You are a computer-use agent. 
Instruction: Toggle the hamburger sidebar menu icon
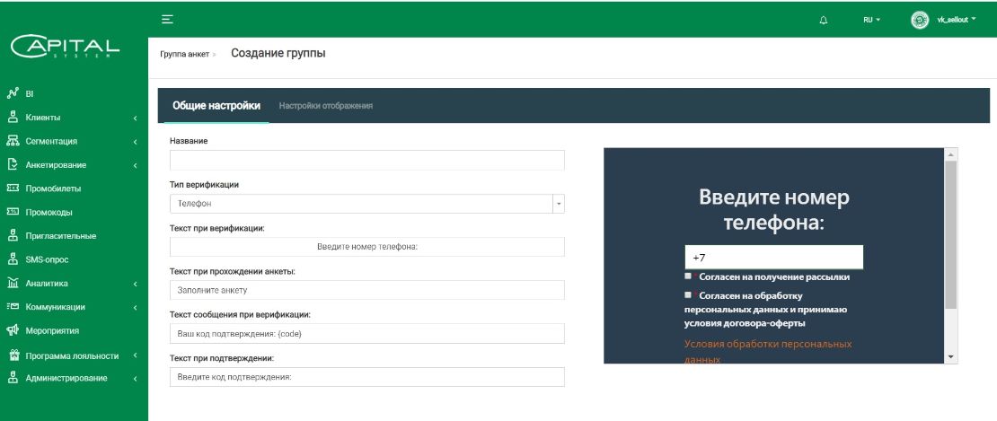click(x=167, y=20)
